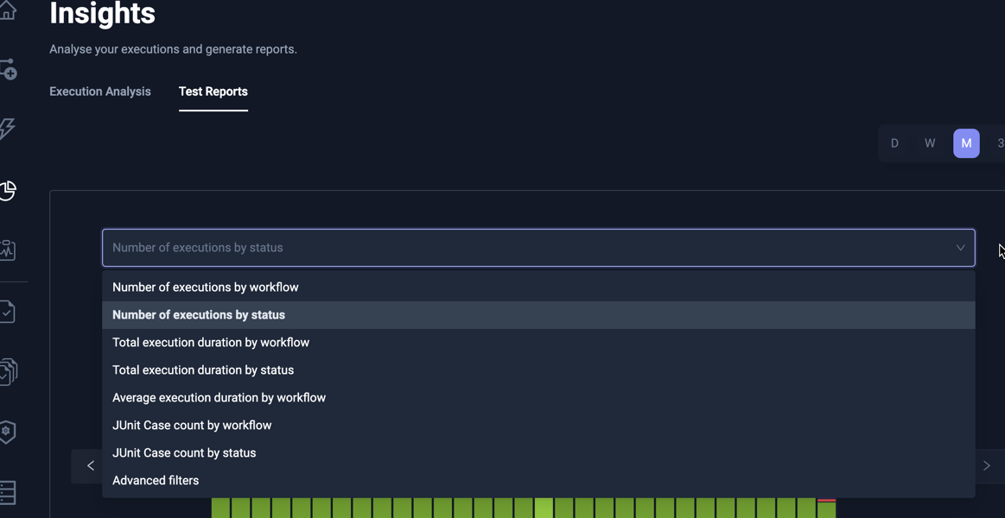Open the pulse monitor sidebar icon
This screenshot has width=1005, height=518.
pyautogui.click(x=7, y=250)
